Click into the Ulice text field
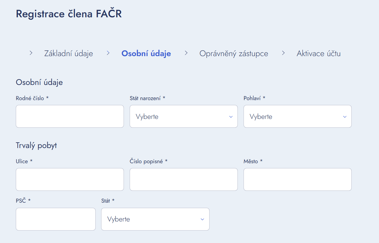Screen dimensions: 379x243 point(70,180)
